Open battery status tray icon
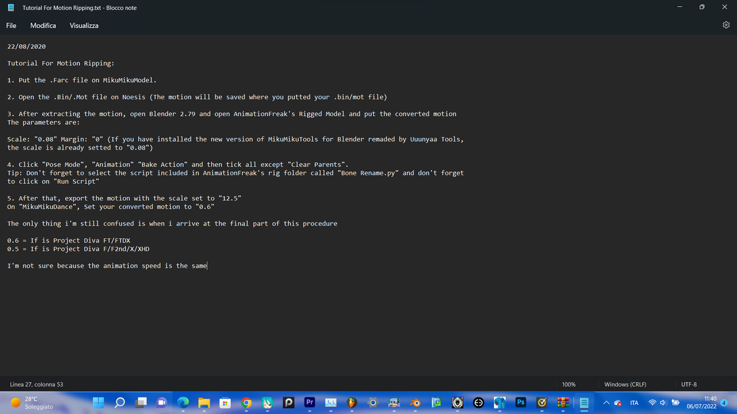This screenshot has width=737, height=414. (675, 402)
